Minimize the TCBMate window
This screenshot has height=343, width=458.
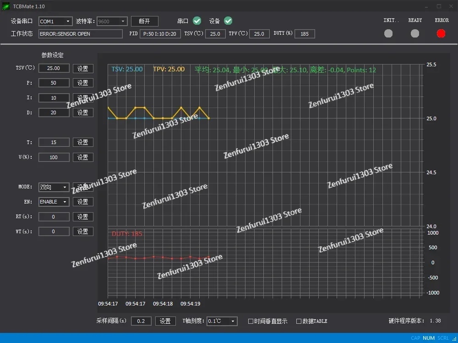pyautogui.click(x=427, y=6)
